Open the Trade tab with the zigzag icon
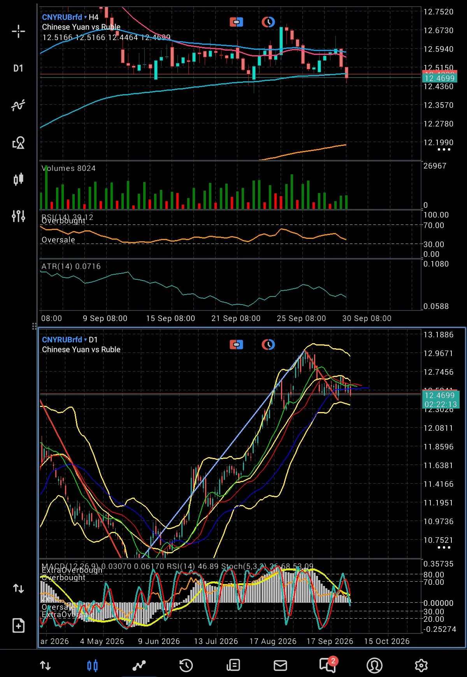 point(139,665)
